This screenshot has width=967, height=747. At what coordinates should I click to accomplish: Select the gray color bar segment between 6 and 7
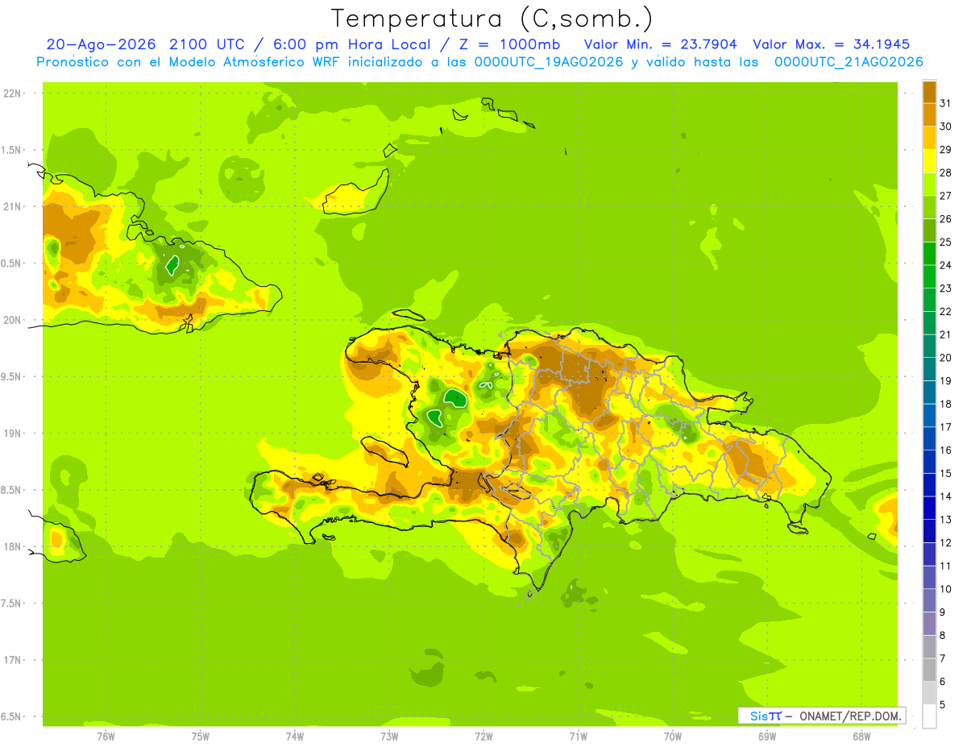coord(929,670)
